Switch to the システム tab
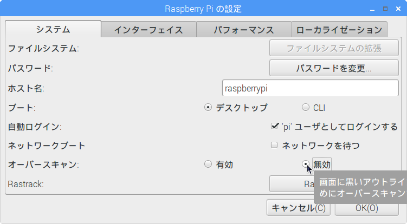The image size is (407, 224). pyautogui.click(x=53, y=29)
